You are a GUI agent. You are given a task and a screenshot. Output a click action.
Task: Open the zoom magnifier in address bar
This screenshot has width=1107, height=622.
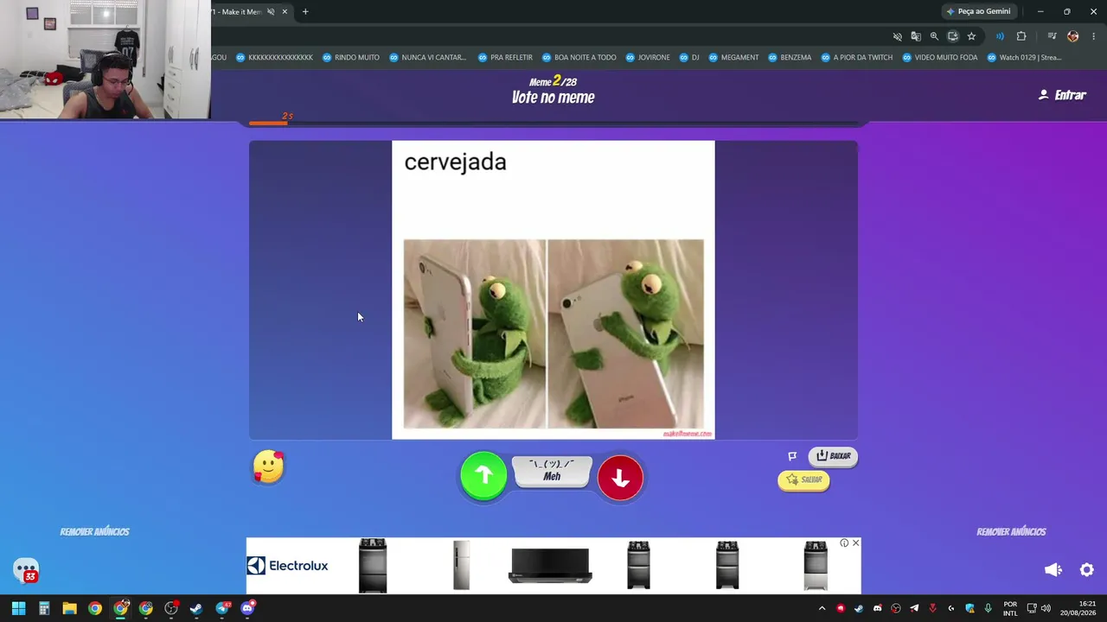click(934, 36)
